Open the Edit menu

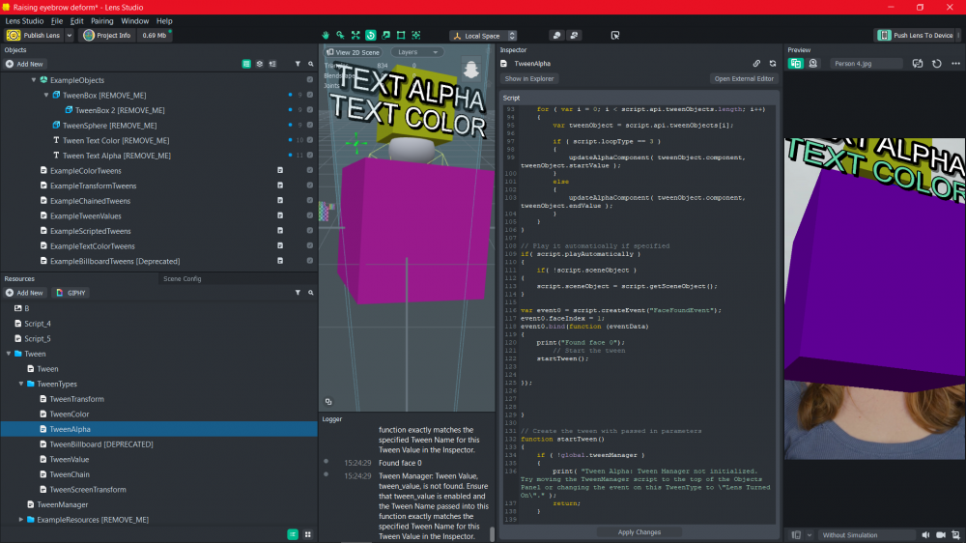pos(77,21)
